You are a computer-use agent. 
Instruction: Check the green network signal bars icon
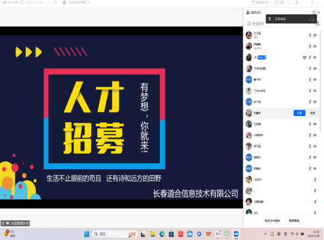[48, 2]
